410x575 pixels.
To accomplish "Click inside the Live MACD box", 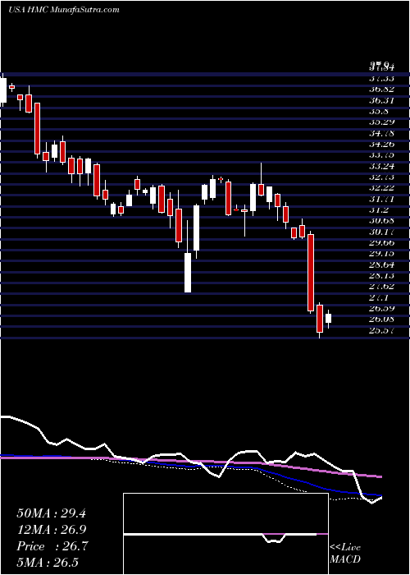I will pyautogui.click(x=225, y=534).
